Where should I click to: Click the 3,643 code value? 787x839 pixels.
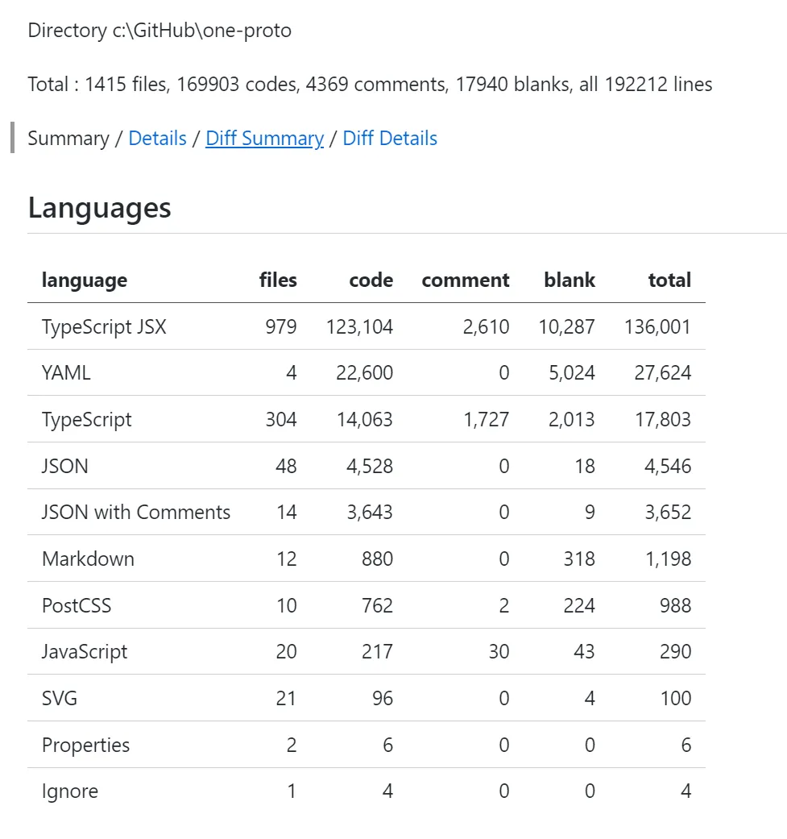click(370, 512)
